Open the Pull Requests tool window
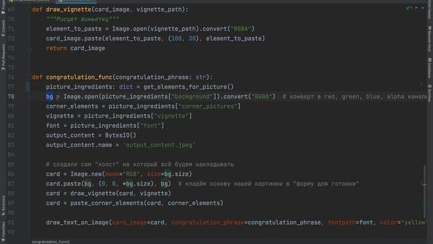433x244 pixels. click(3, 57)
